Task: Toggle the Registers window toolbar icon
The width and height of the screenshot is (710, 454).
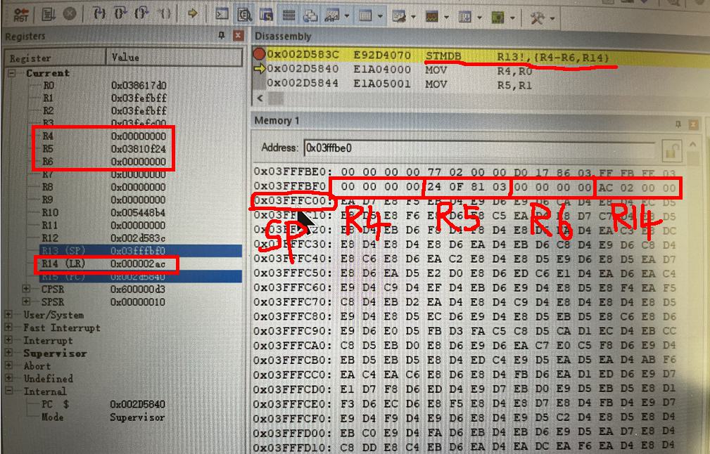Action: (289, 16)
